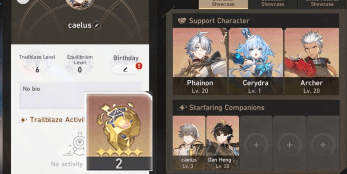This screenshot has width=347, height=174.
Task: Open the red birthday alert badge
Action: click(139, 66)
